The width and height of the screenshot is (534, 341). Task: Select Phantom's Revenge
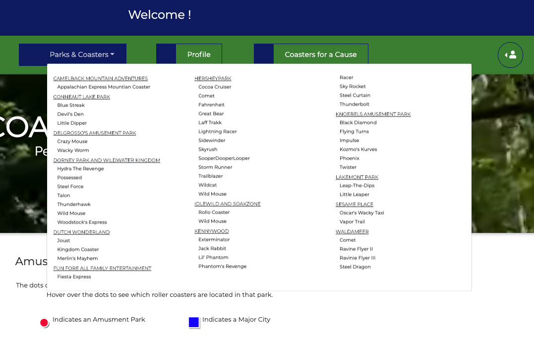223,266
